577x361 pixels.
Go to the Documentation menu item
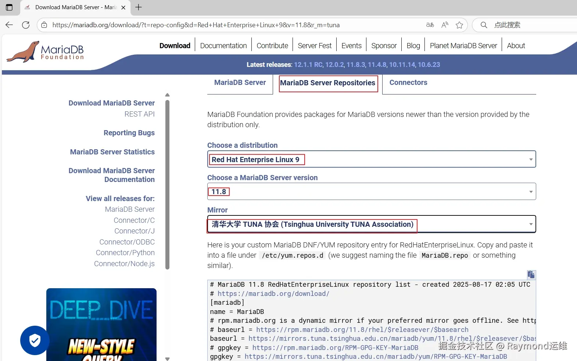pyautogui.click(x=223, y=46)
